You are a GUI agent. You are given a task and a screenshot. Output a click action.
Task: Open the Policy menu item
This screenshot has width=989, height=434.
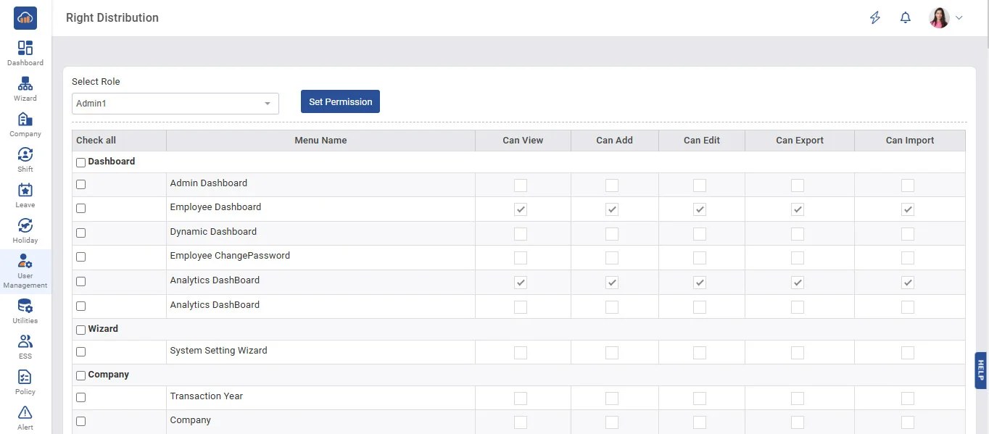click(25, 377)
